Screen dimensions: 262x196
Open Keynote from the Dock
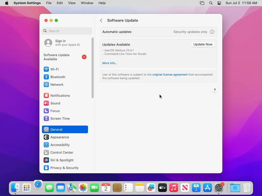click(196, 188)
